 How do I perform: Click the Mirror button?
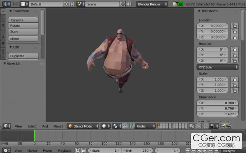23,38
